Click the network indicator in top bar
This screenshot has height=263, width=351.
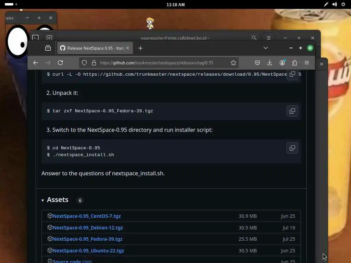[x=326, y=4]
